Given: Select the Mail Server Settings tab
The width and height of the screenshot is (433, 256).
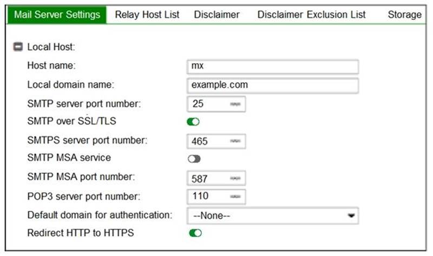Looking at the screenshot, I should click(x=57, y=15).
